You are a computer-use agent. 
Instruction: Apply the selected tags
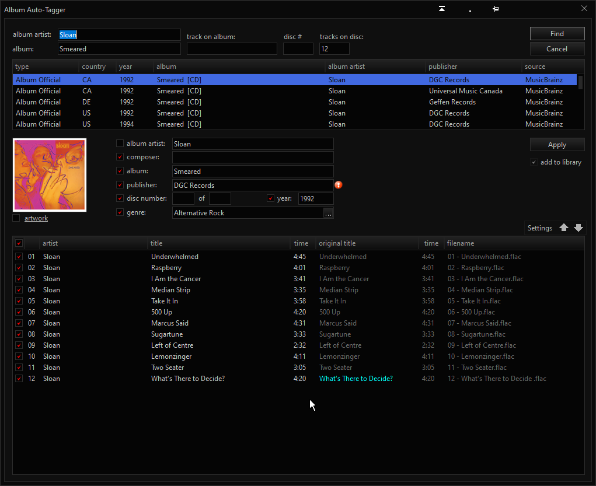pos(557,144)
